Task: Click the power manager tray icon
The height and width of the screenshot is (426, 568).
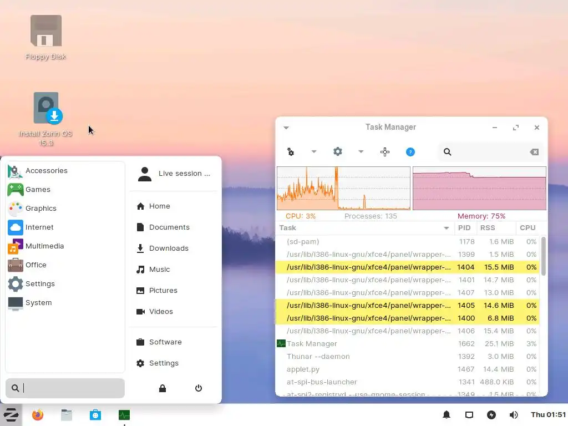Action: point(491,415)
